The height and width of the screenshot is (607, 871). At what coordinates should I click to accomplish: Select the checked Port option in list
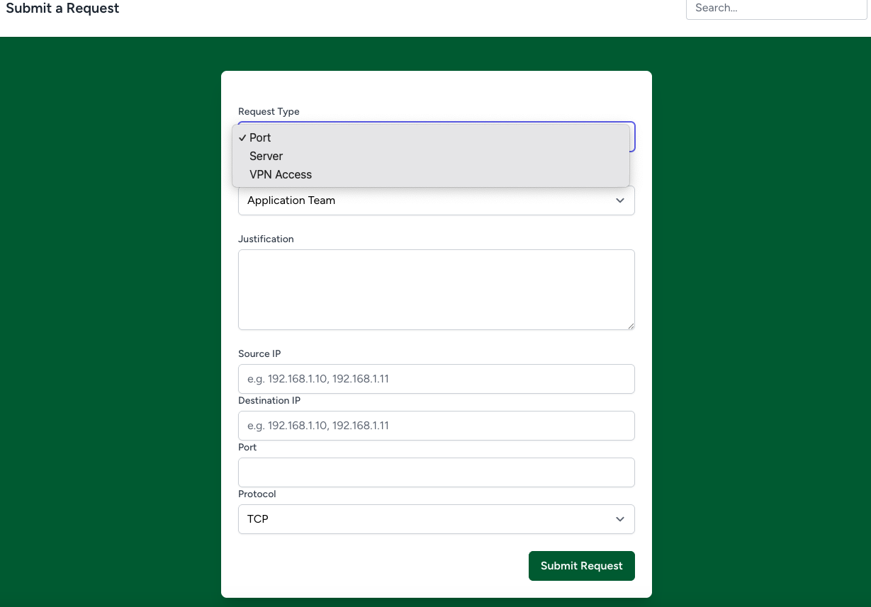pyautogui.click(x=260, y=137)
